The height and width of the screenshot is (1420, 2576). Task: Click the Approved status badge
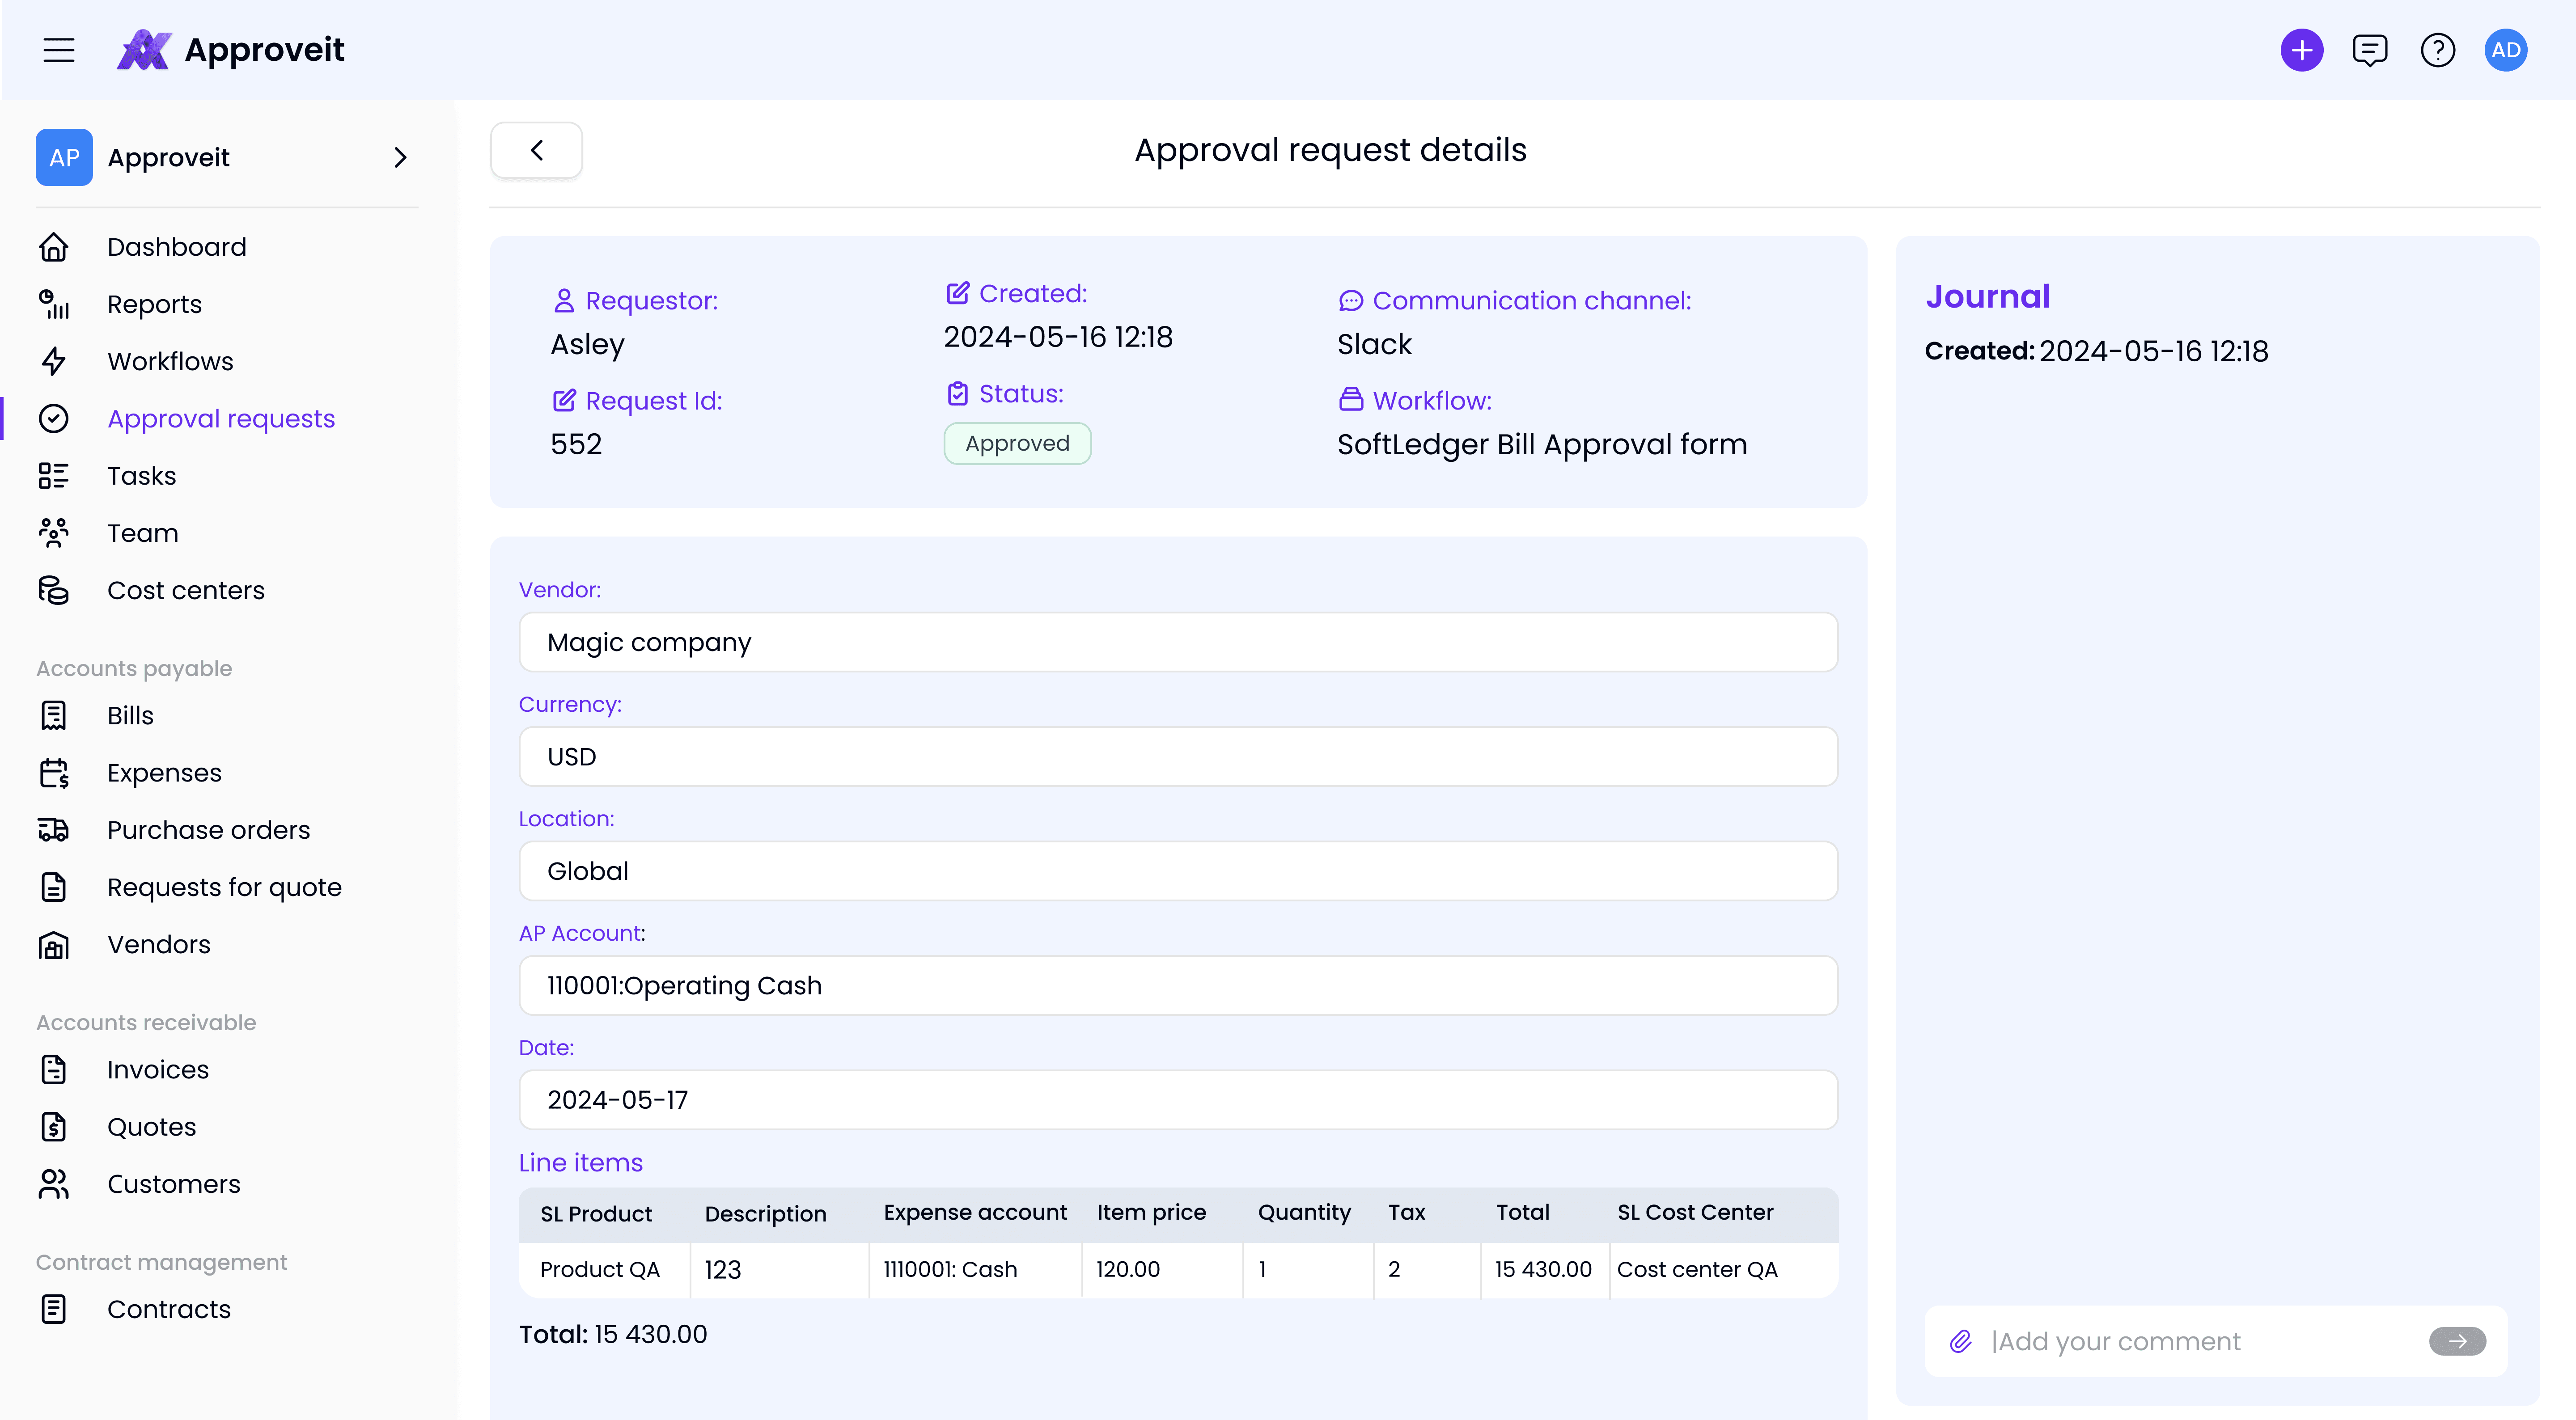pos(1017,443)
